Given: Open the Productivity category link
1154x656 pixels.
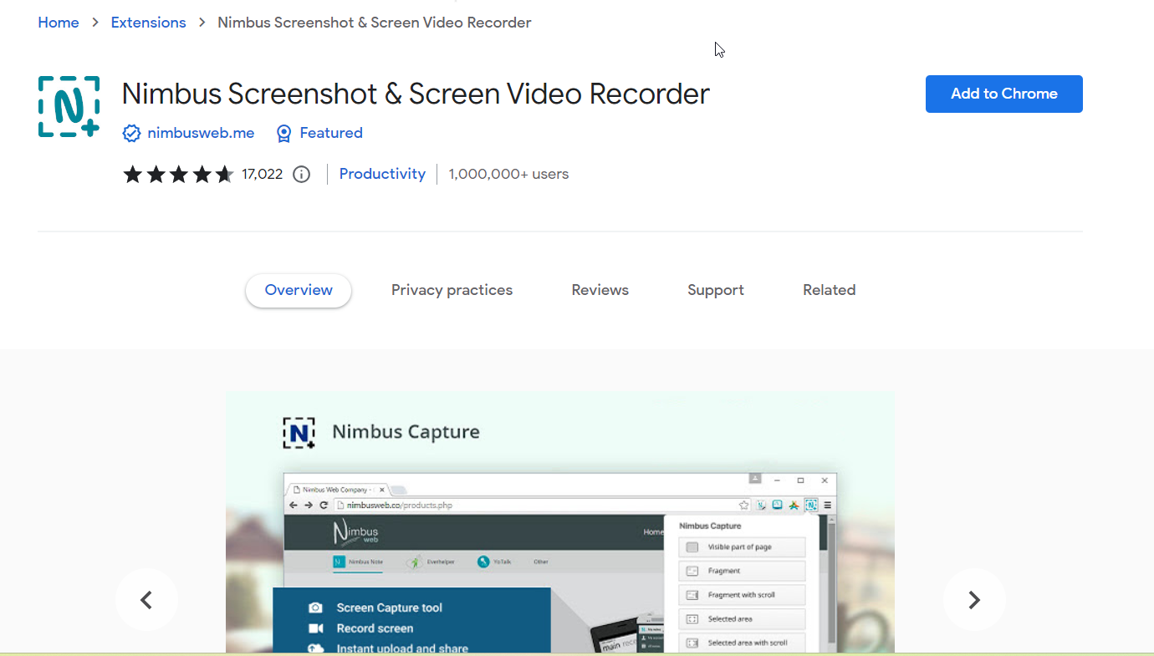Looking at the screenshot, I should pos(382,175).
